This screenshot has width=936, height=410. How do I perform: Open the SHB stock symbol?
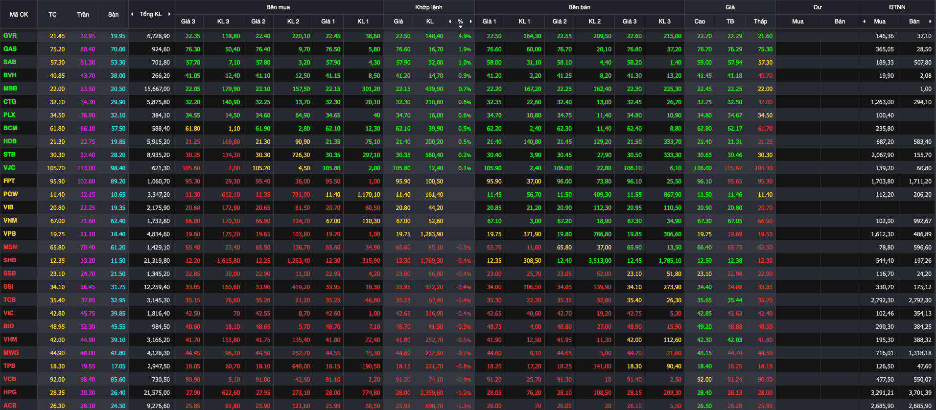pos(10,260)
